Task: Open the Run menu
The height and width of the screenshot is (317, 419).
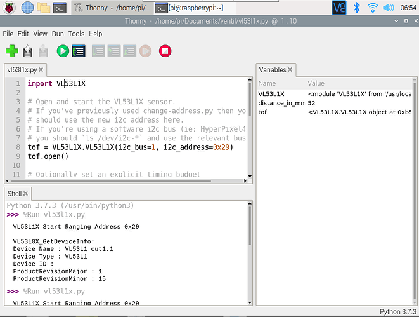Action: click(x=58, y=33)
